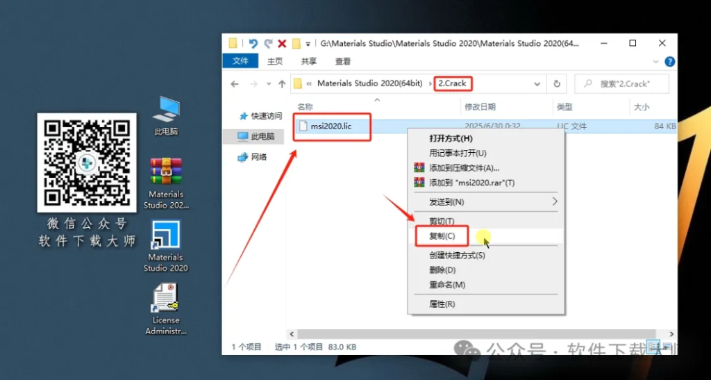
Task: Open the Explorer help icon
Action: point(669,61)
